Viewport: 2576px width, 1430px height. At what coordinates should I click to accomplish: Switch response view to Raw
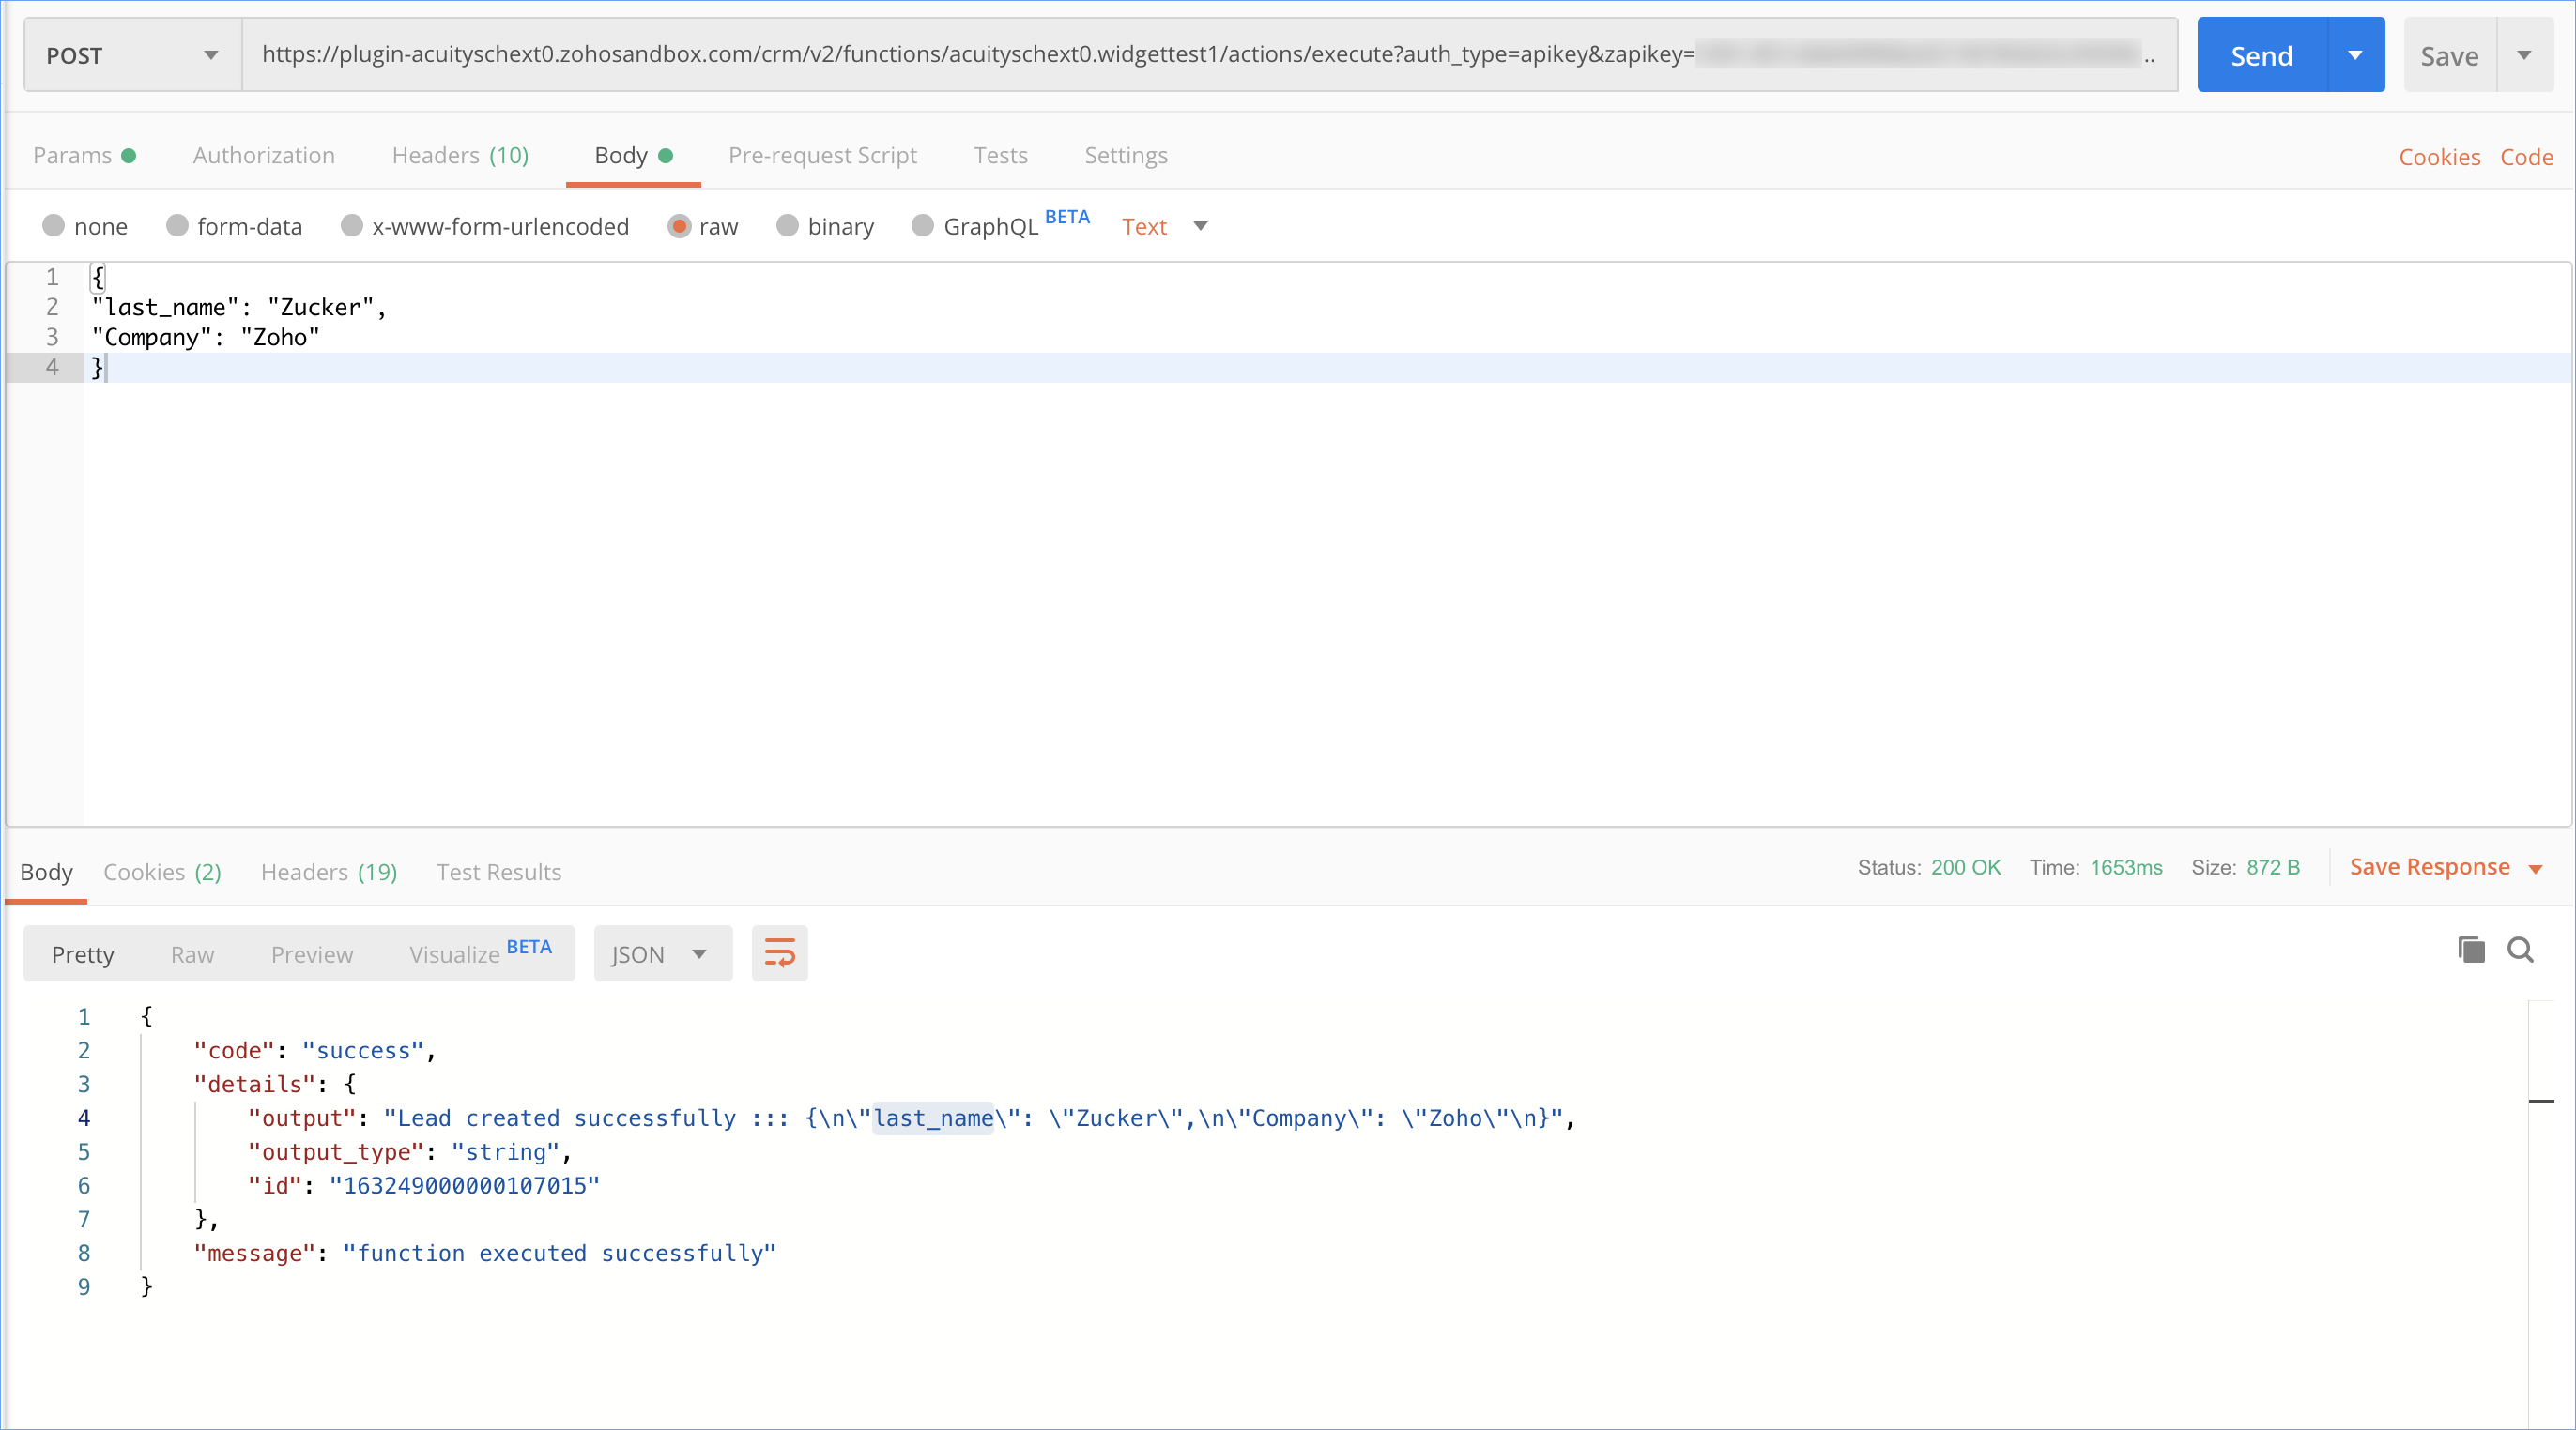[x=192, y=953]
